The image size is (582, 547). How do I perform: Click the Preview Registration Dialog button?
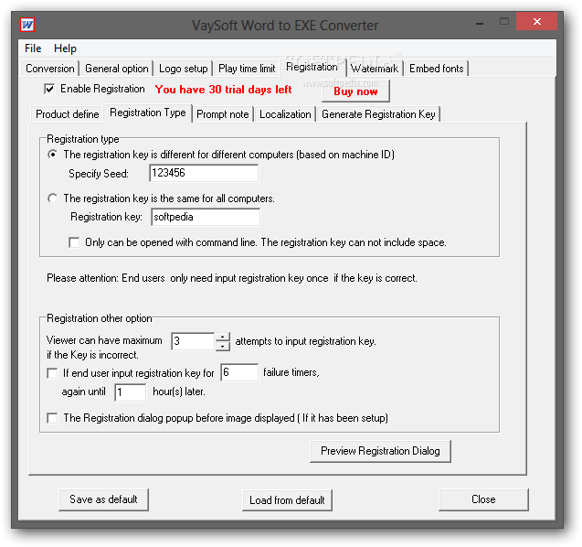pyautogui.click(x=380, y=451)
